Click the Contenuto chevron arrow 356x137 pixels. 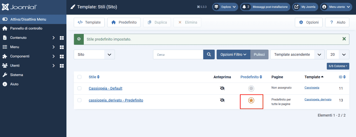pyautogui.click(x=54, y=38)
